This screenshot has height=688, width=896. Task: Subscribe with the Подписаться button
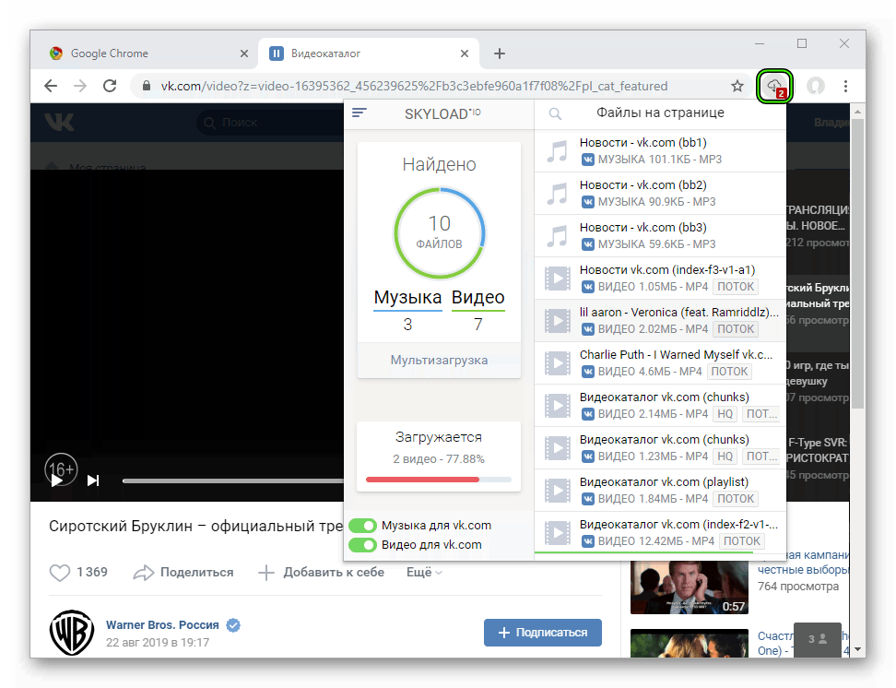coord(543,633)
